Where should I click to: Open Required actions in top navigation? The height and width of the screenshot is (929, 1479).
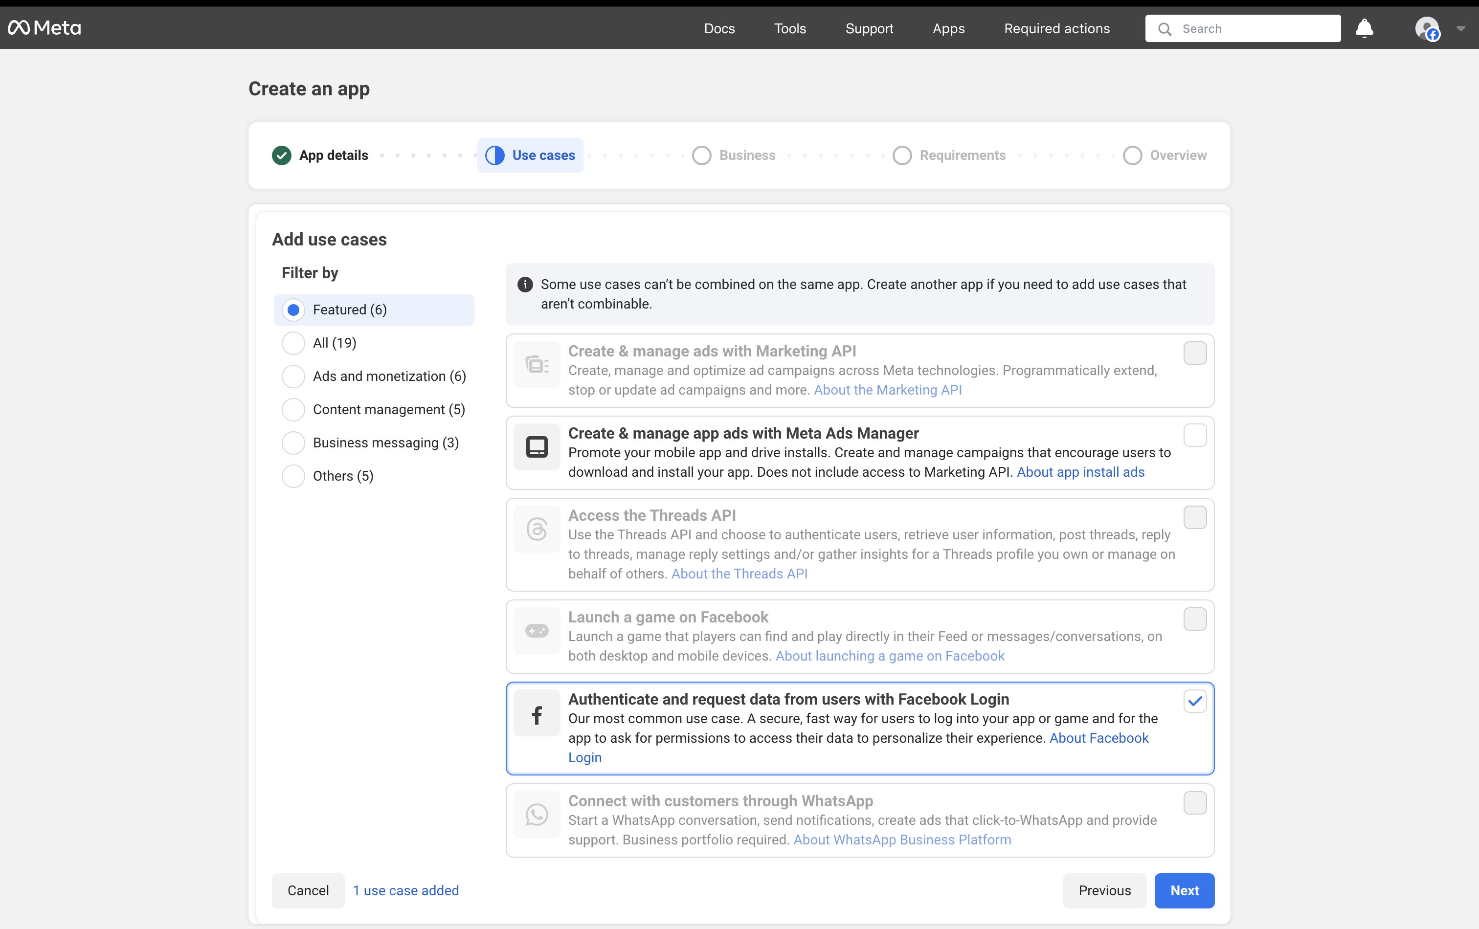click(1056, 28)
